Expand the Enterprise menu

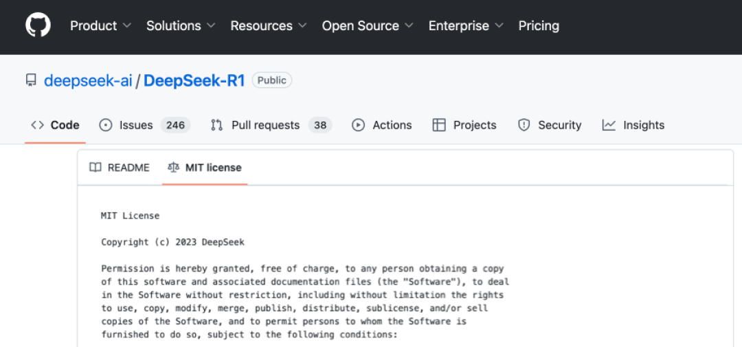coord(466,25)
